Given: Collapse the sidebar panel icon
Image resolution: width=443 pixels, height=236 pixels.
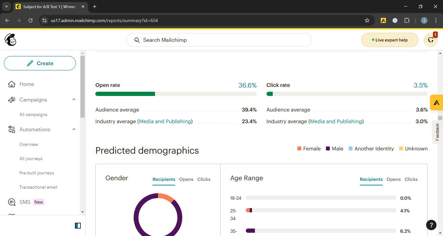Looking at the screenshot, I should [78, 226].
